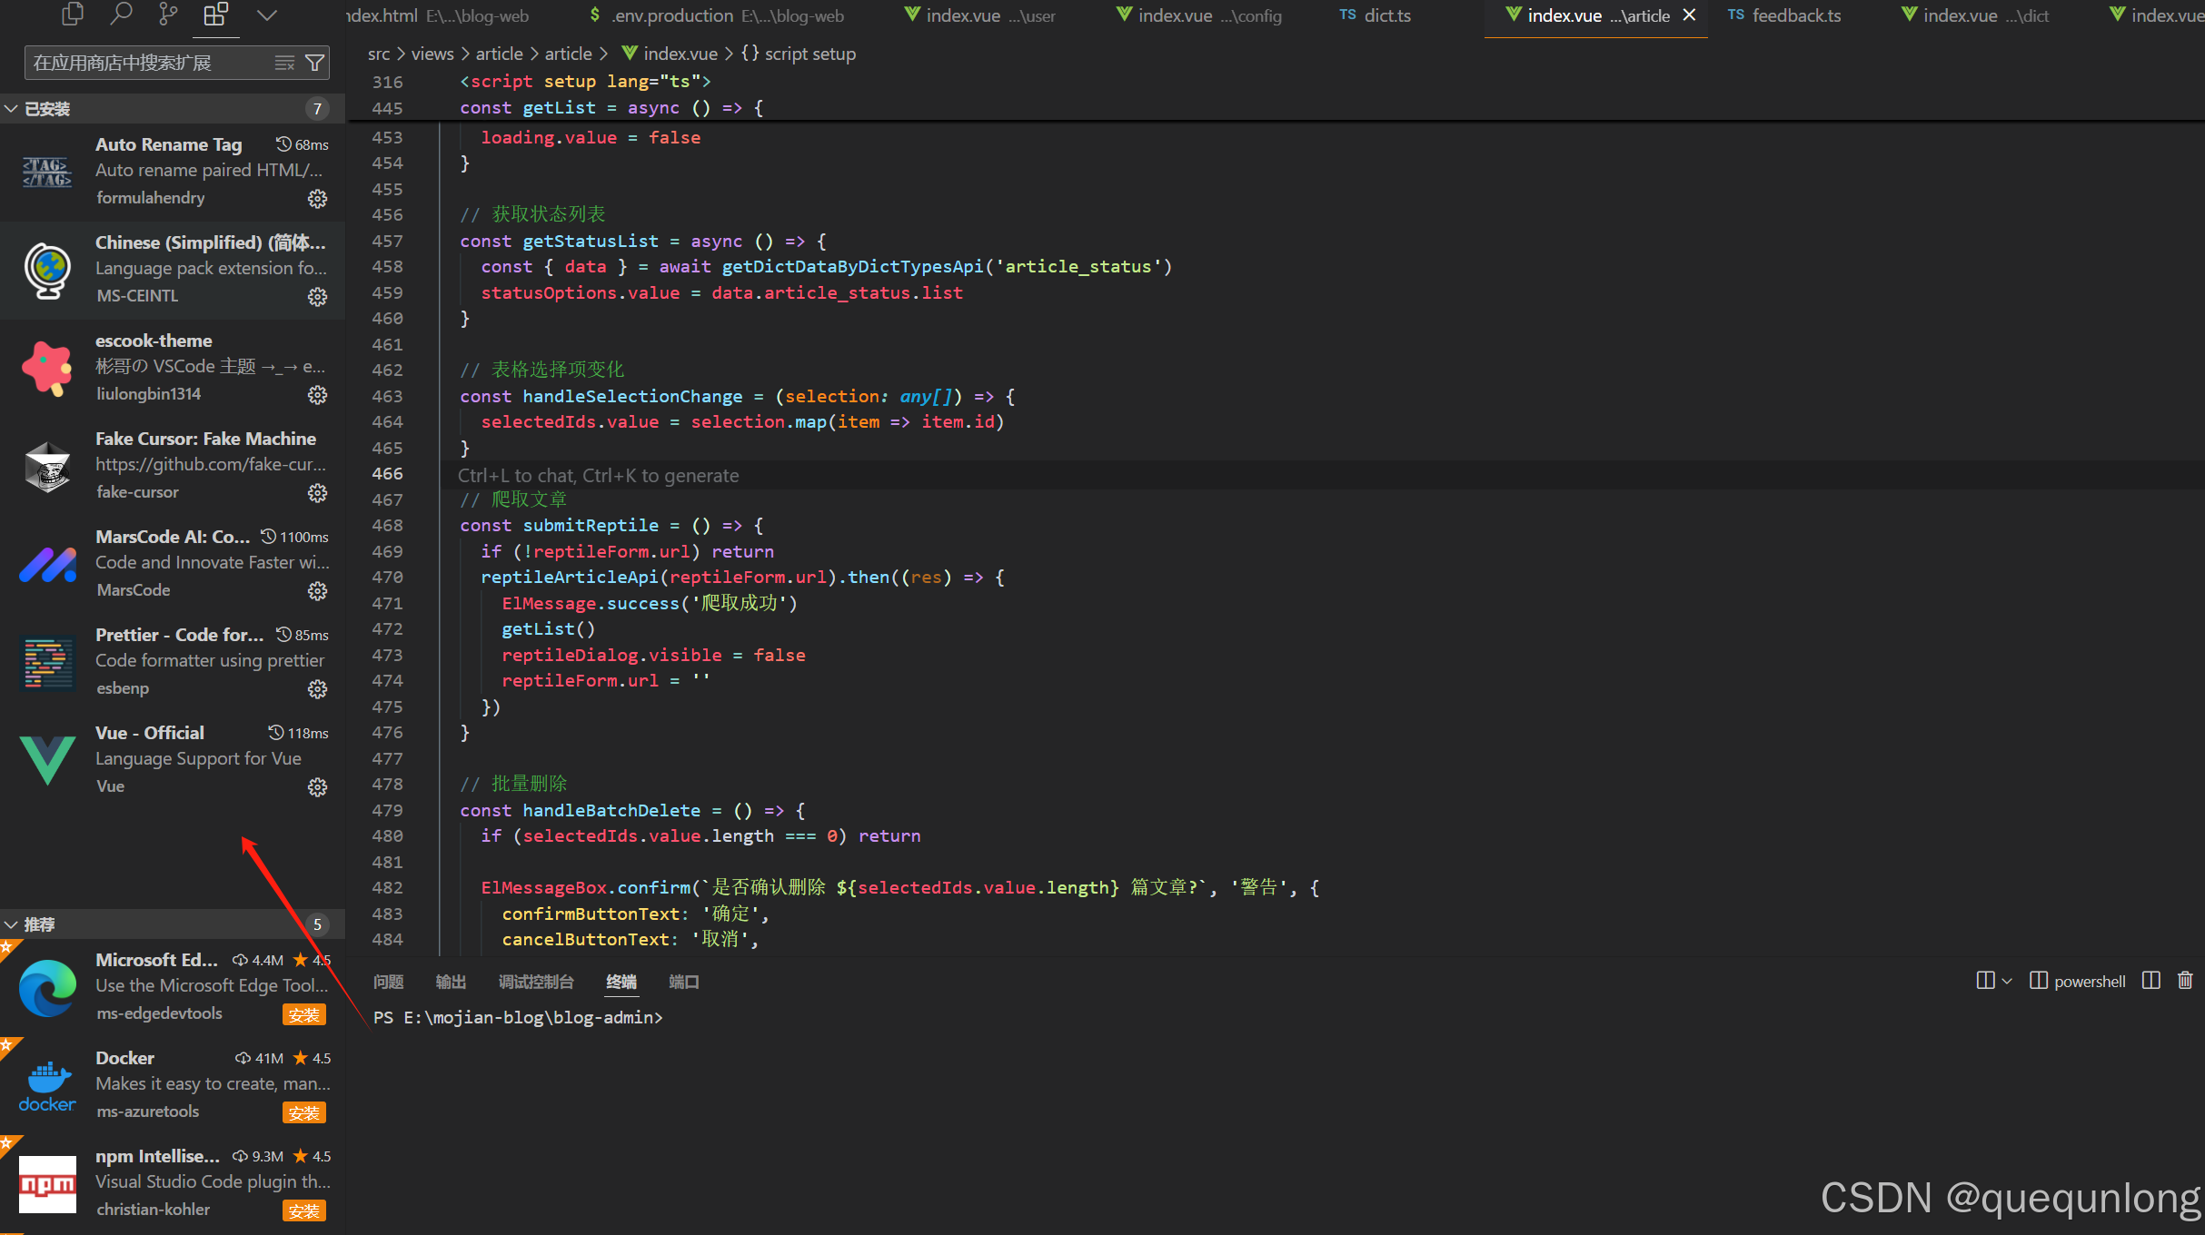The width and height of the screenshot is (2205, 1235).
Task: Install the Microsoft Edge Tools extension
Action: pyautogui.click(x=303, y=1015)
